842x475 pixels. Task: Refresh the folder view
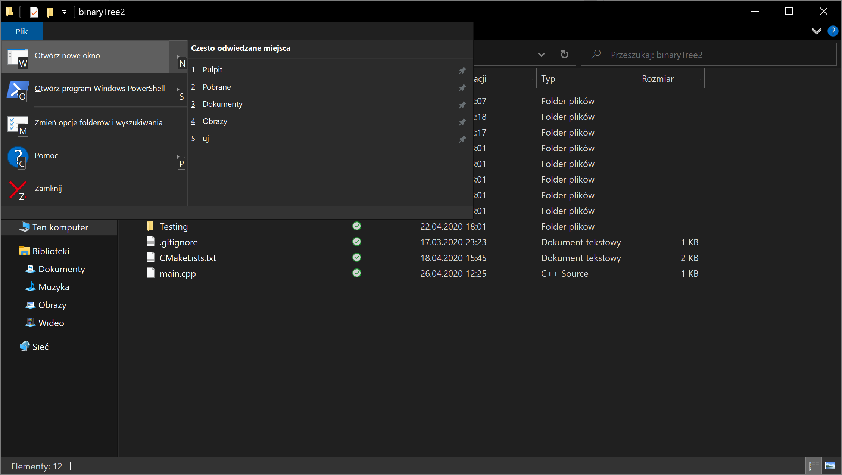(564, 55)
